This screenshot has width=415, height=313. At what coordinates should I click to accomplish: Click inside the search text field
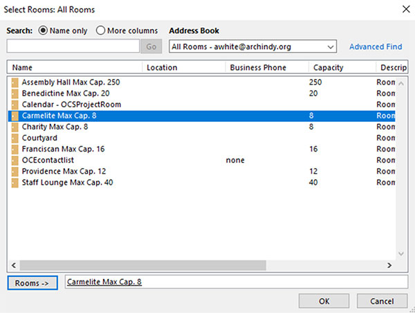pyautogui.click(x=73, y=46)
